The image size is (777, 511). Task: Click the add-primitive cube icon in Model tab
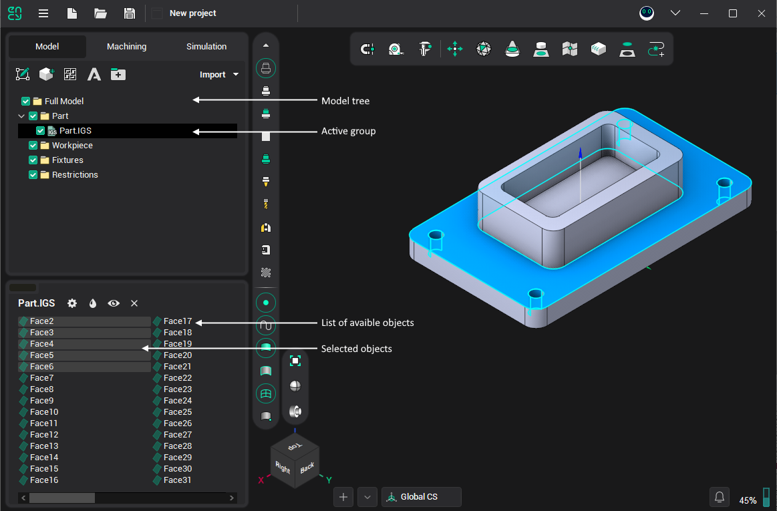[x=46, y=74]
